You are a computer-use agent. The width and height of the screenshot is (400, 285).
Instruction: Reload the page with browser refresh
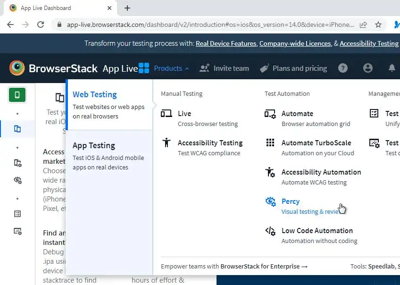pyautogui.click(x=41, y=25)
